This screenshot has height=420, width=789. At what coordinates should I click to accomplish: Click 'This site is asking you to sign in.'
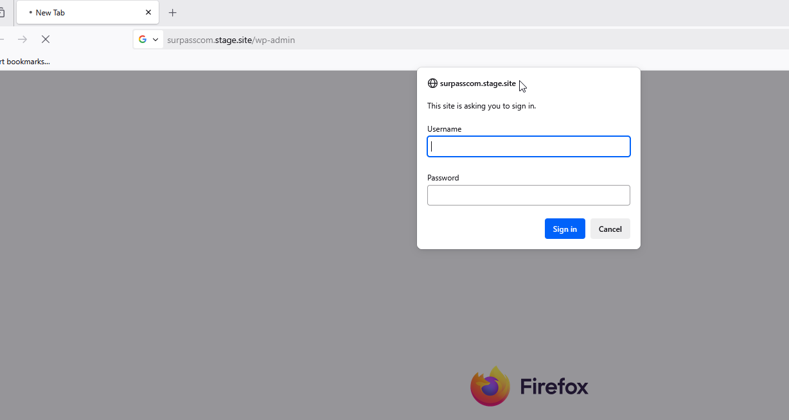[481, 106]
